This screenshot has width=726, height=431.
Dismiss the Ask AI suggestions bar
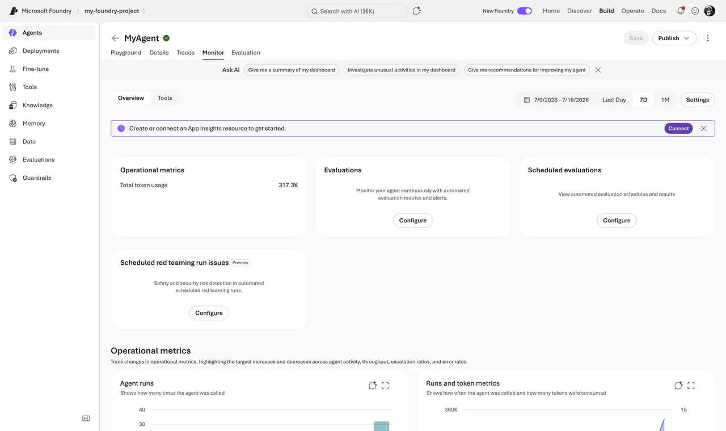(x=598, y=70)
